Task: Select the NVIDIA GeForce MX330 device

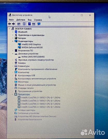Action: tap(32, 47)
